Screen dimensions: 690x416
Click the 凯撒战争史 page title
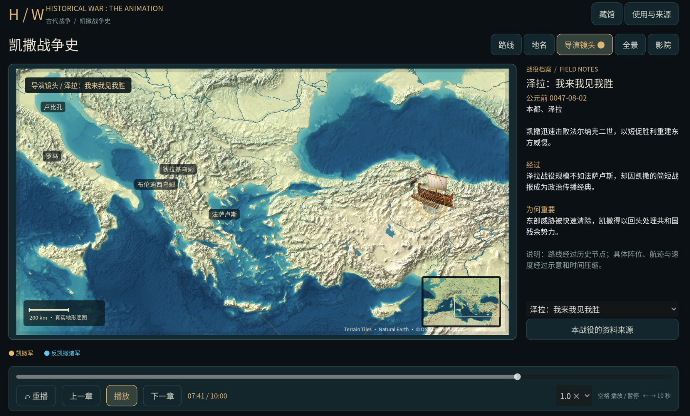(x=44, y=45)
